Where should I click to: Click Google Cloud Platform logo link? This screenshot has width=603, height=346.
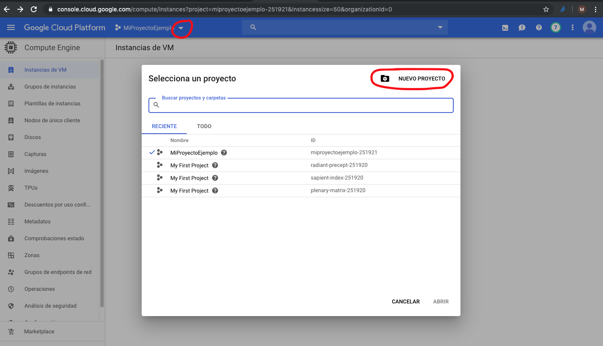pyautogui.click(x=65, y=28)
